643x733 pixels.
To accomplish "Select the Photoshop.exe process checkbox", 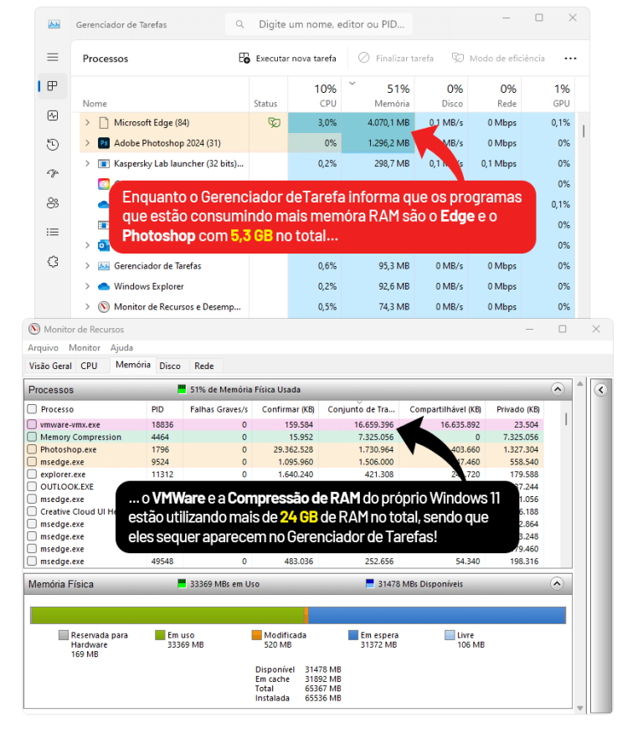I will (32, 449).
